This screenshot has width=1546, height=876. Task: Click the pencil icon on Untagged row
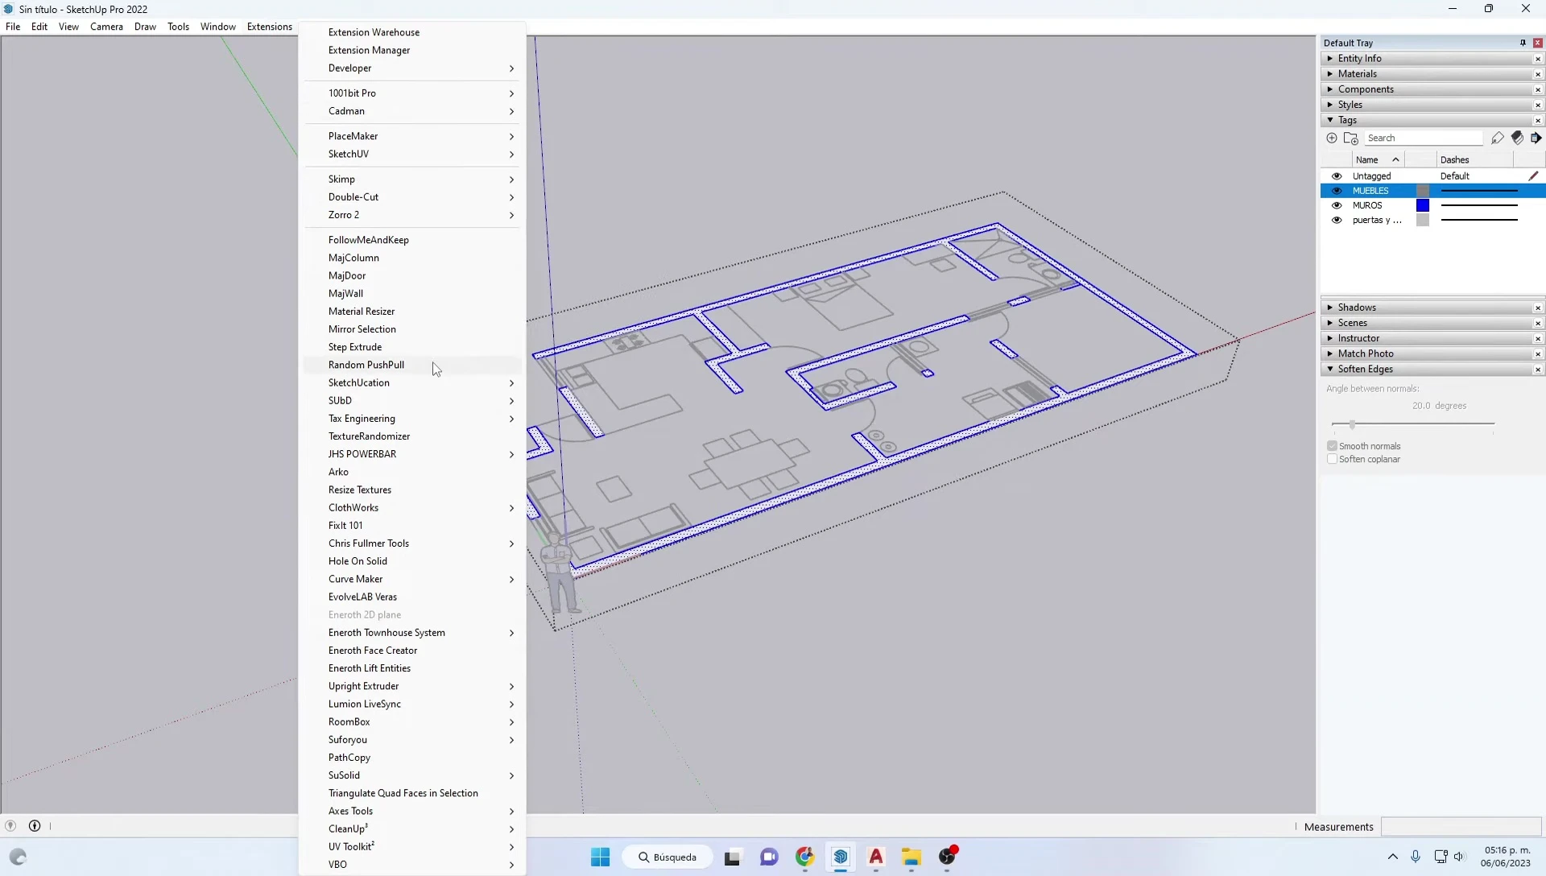[x=1533, y=176]
